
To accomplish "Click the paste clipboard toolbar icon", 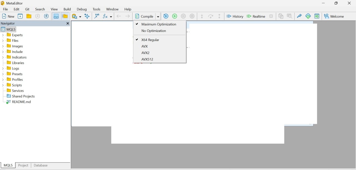I will (x=74, y=16).
